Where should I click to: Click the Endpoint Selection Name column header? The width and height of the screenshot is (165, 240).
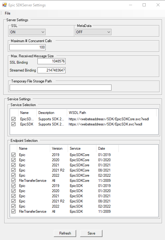point(34,148)
